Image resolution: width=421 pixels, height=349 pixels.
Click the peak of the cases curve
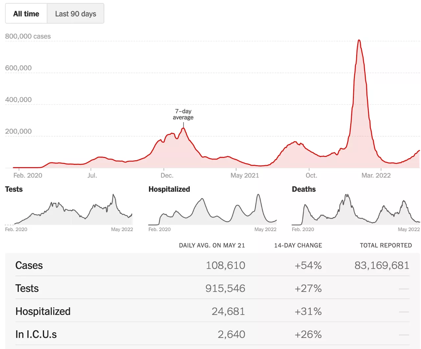tap(359, 40)
